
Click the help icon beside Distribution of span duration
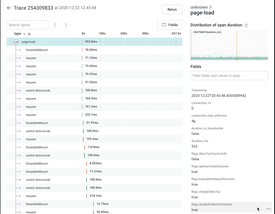click(x=246, y=25)
